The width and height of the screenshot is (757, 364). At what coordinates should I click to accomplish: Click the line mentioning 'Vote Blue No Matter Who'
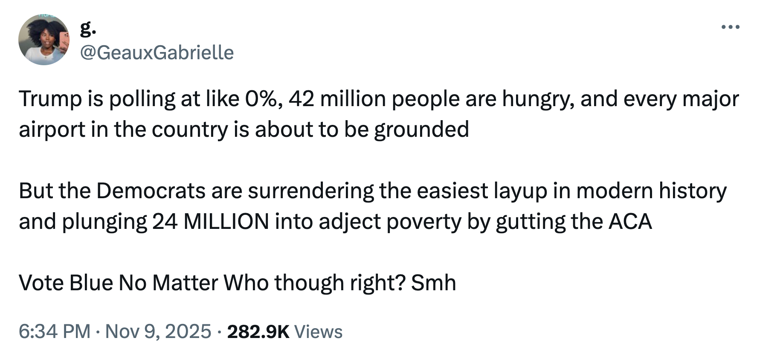click(237, 282)
